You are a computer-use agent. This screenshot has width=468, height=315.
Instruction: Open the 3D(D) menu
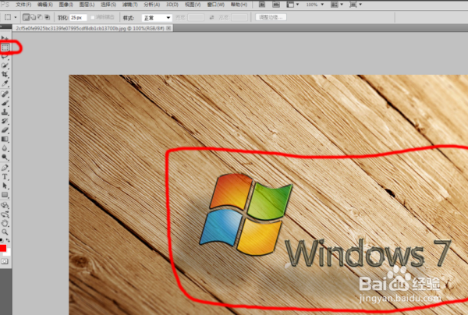click(172, 5)
